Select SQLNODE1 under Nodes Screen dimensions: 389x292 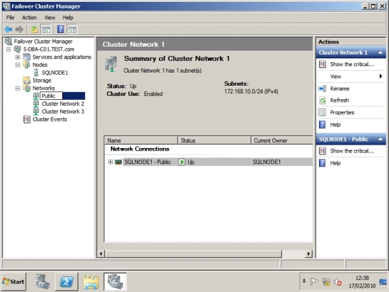coord(55,73)
